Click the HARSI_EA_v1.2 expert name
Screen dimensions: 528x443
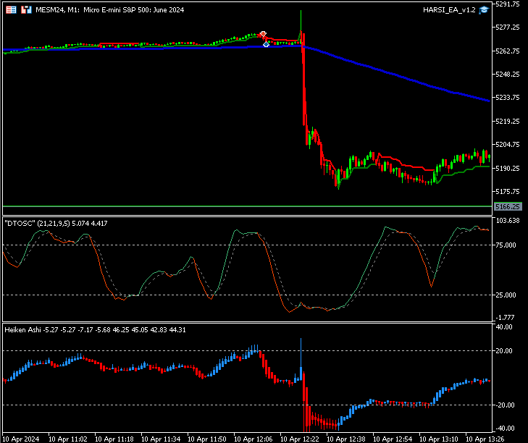pos(449,9)
